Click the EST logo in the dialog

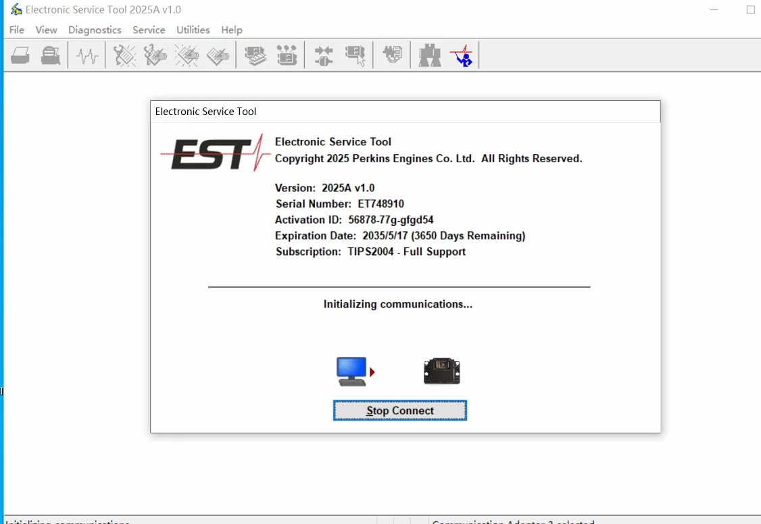216,153
